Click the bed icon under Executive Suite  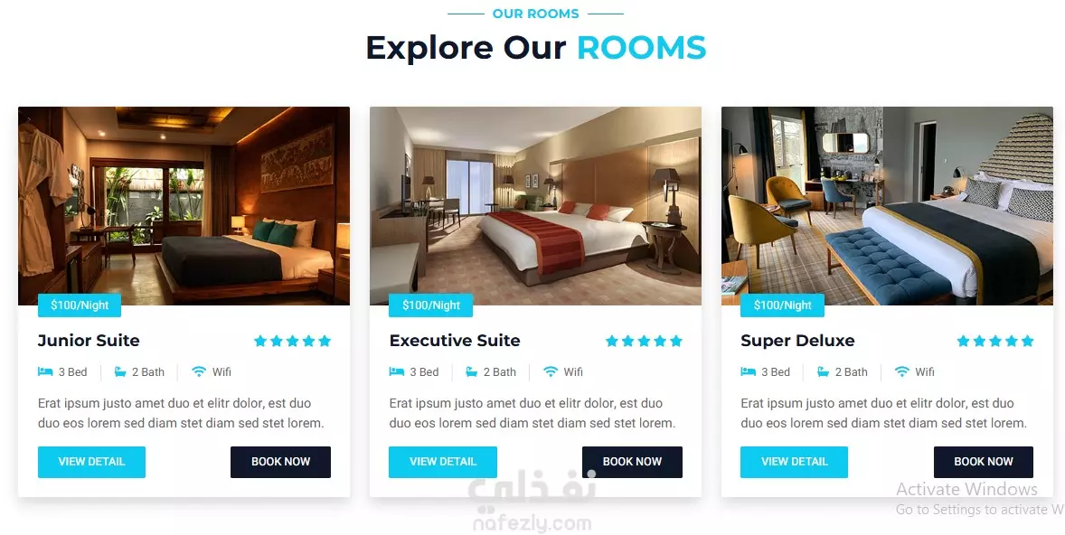click(397, 372)
